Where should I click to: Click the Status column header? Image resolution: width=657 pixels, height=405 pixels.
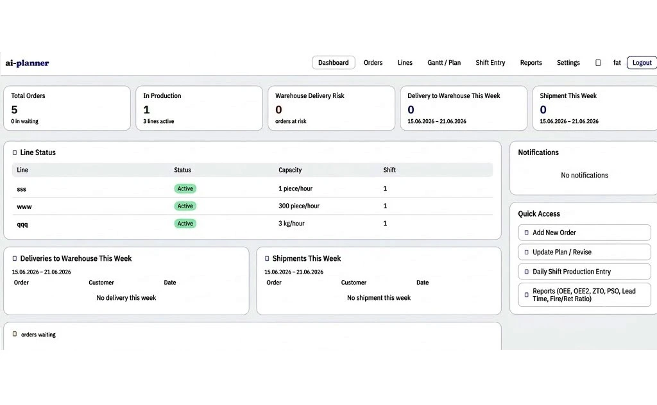pyautogui.click(x=182, y=170)
